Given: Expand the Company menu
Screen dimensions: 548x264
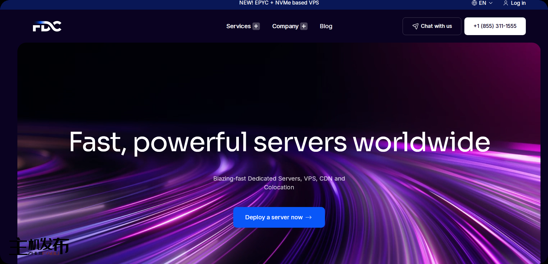Looking at the screenshot, I should (285, 26).
